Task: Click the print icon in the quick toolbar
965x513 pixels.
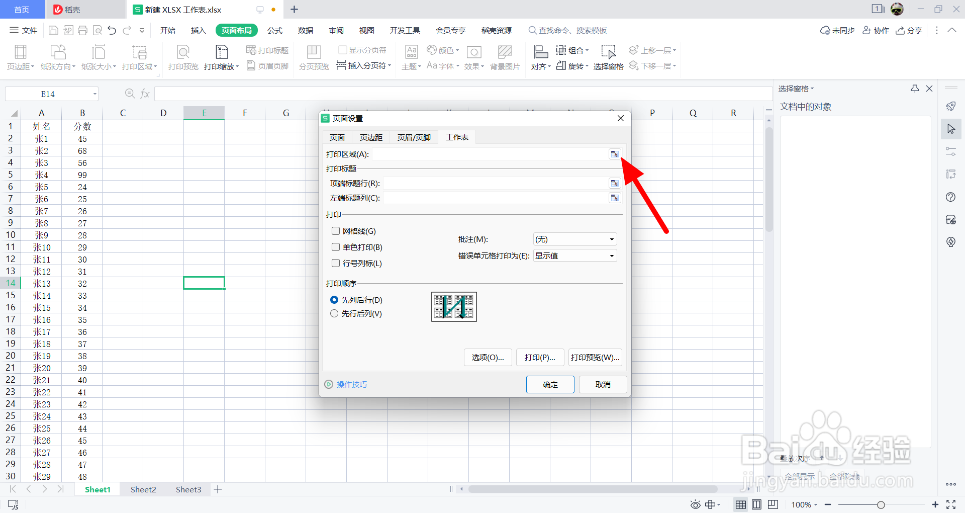Action: [x=83, y=31]
